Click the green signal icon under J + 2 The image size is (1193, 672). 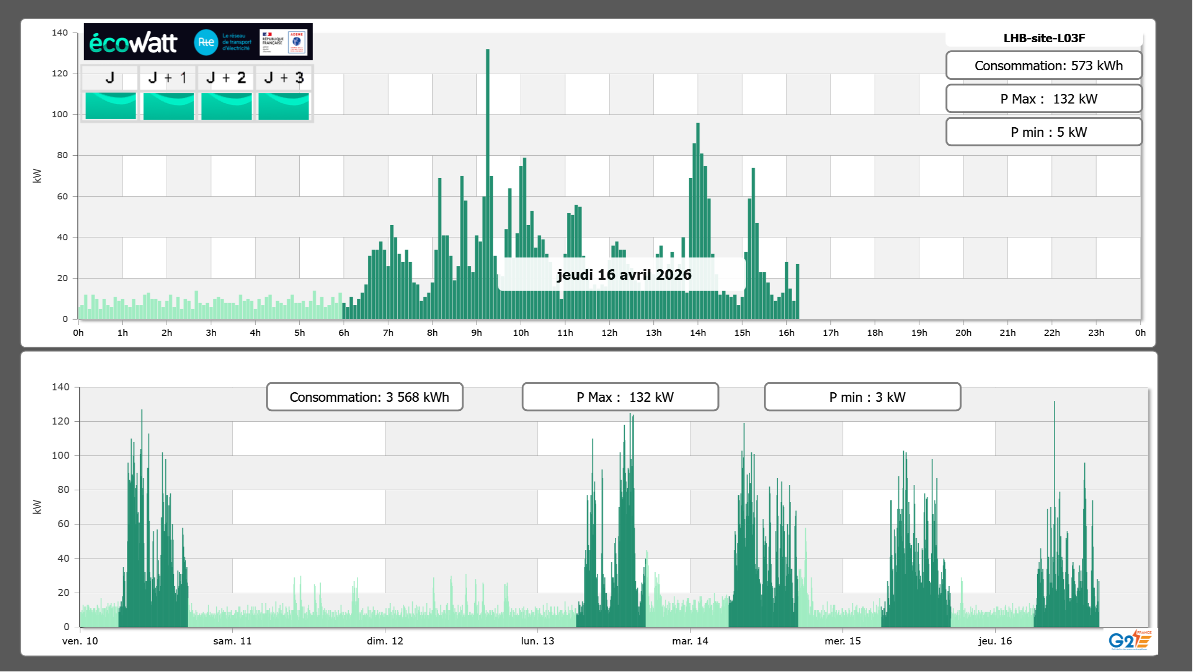pyautogui.click(x=226, y=105)
